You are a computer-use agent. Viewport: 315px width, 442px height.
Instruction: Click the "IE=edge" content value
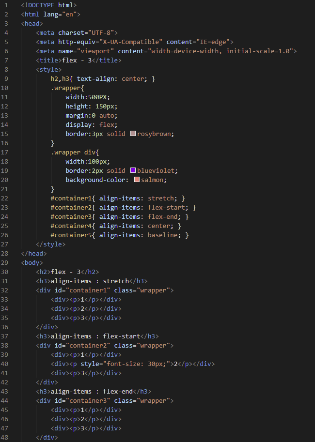[x=213, y=42]
